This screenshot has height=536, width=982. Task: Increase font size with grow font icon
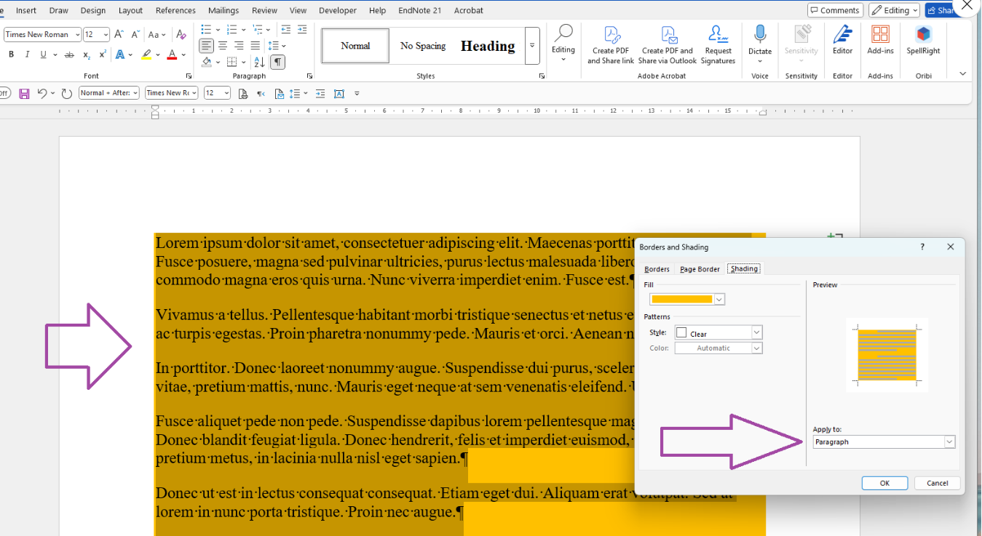point(120,34)
